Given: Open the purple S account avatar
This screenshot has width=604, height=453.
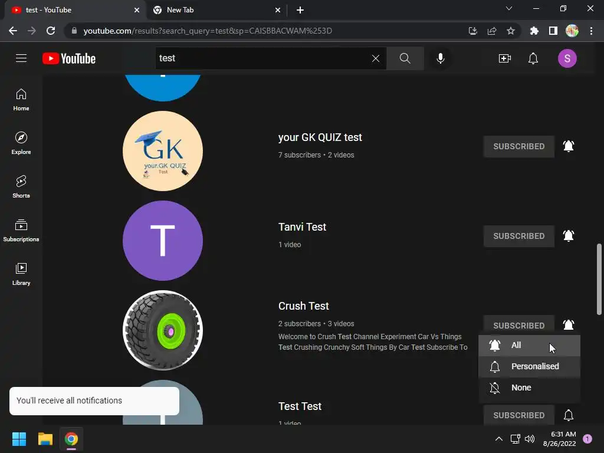Looking at the screenshot, I should click(567, 58).
